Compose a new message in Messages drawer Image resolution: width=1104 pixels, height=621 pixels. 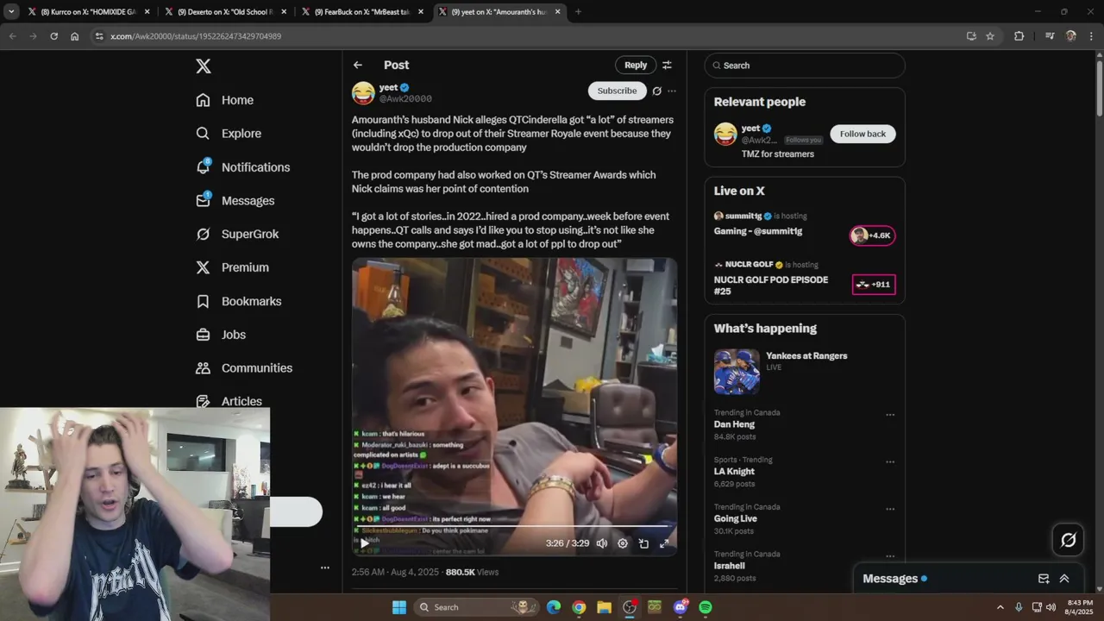coord(1044,579)
